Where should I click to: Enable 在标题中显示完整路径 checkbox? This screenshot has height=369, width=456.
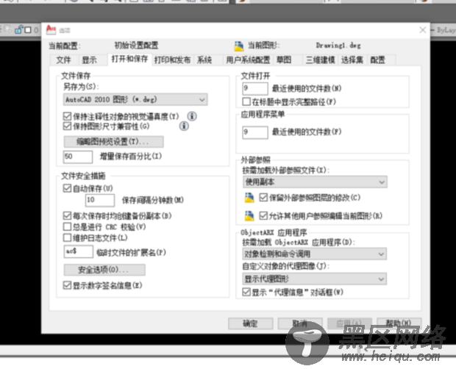(246, 101)
